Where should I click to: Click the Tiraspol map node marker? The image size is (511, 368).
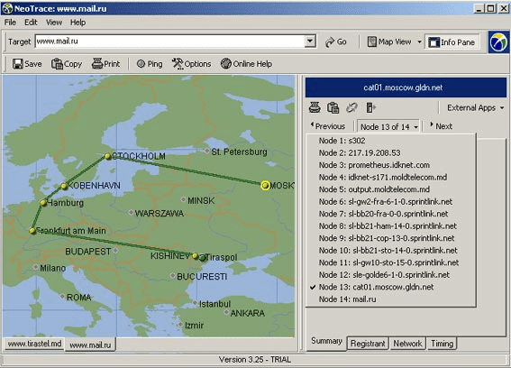[203, 258]
